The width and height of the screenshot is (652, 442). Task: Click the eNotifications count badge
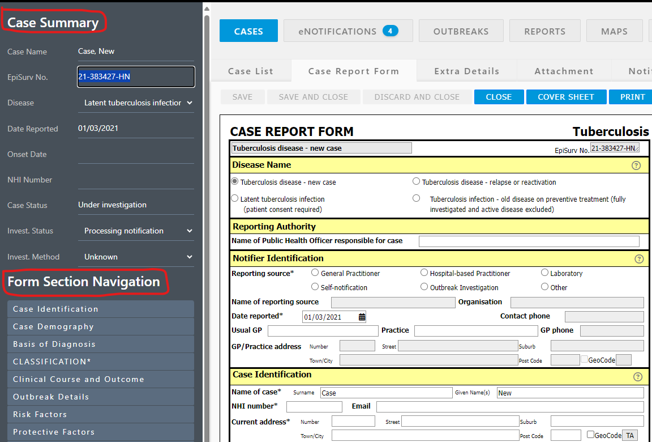(390, 31)
